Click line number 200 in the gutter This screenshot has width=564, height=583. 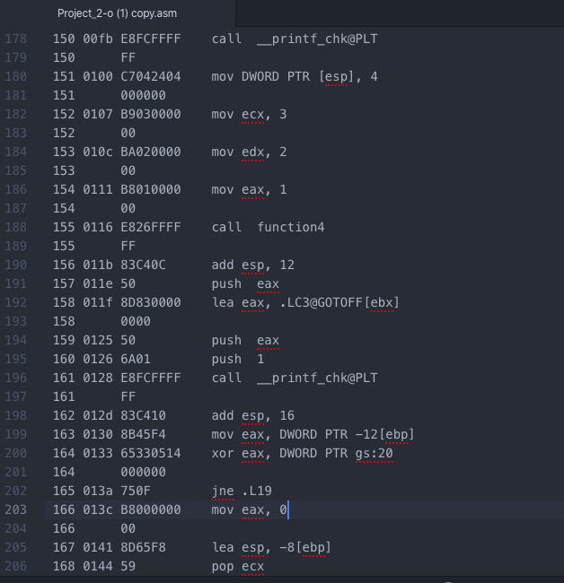[15, 453]
